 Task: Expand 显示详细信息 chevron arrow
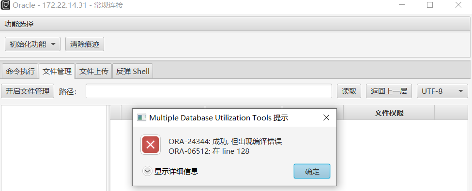click(x=147, y=172)
